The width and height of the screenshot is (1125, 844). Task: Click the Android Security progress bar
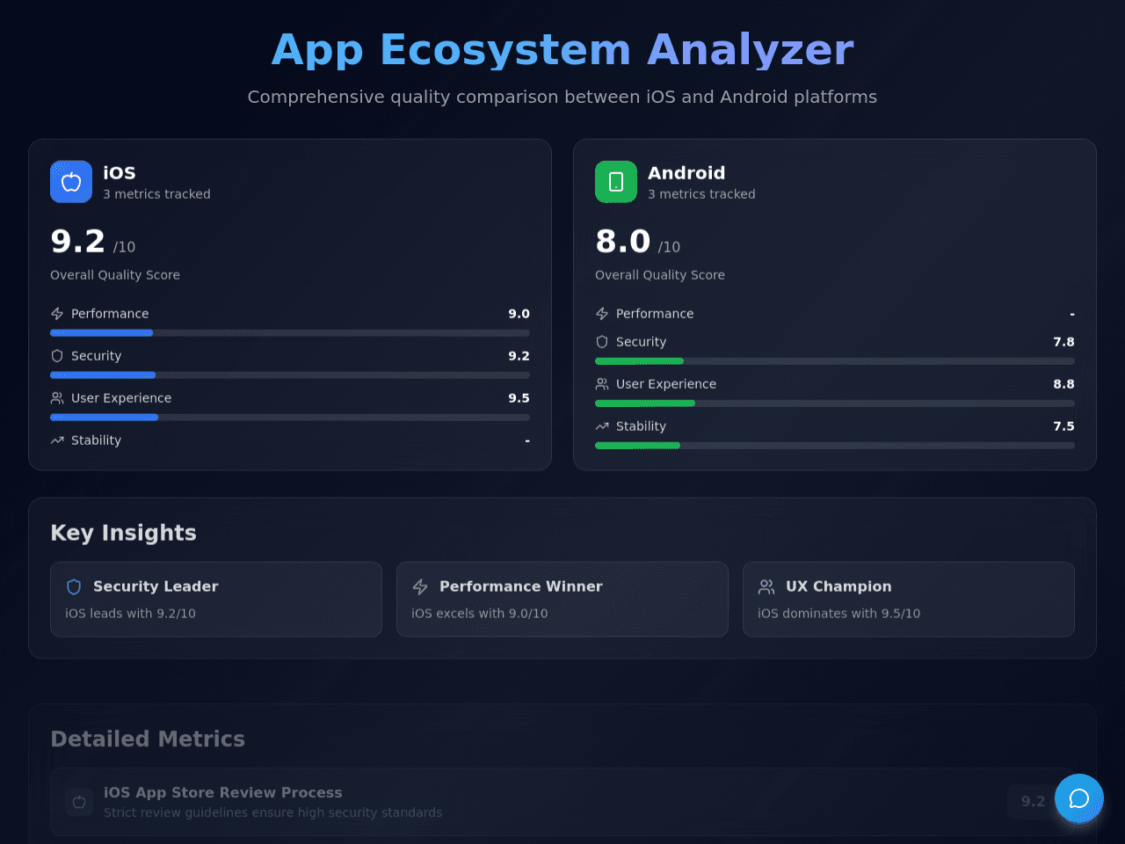(835, 361)
